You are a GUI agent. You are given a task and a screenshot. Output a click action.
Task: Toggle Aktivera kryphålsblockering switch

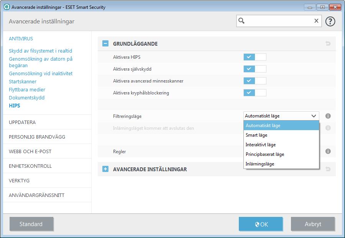[x=255, y=93]
